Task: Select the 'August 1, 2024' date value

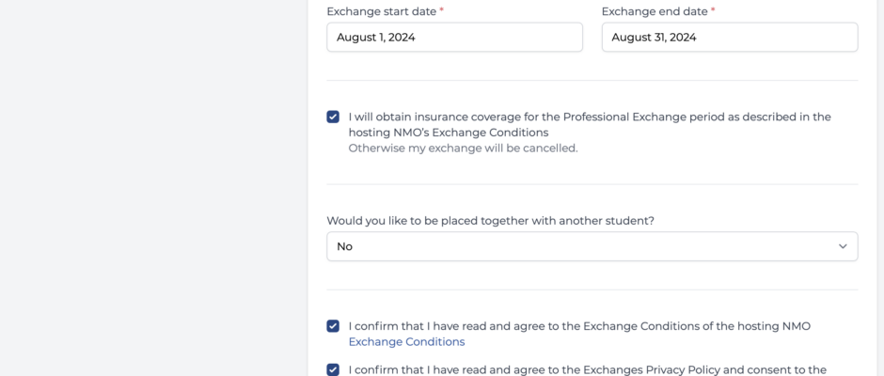Action: pos(376,38)
